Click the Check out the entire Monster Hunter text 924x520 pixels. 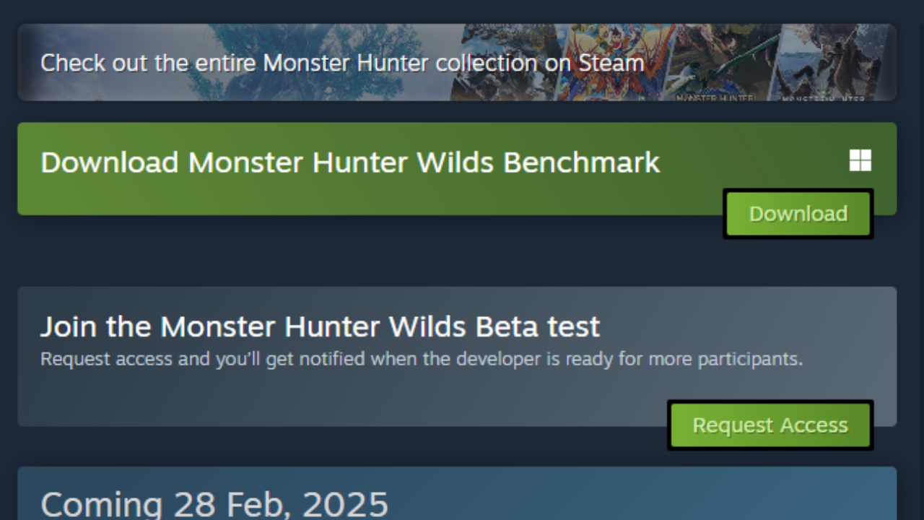(343, 63)
